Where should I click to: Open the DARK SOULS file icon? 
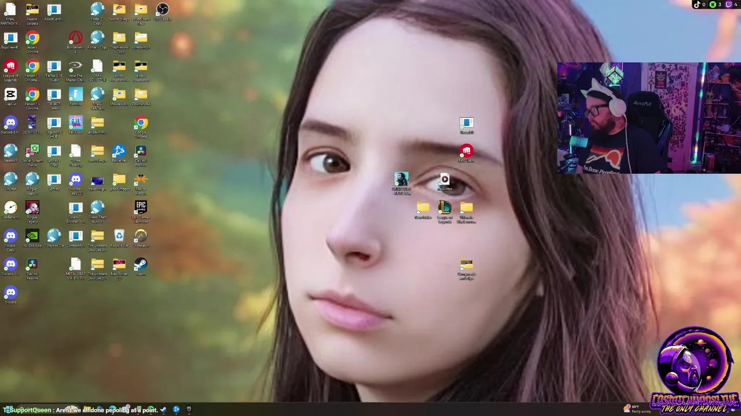[x=97, y=66]
